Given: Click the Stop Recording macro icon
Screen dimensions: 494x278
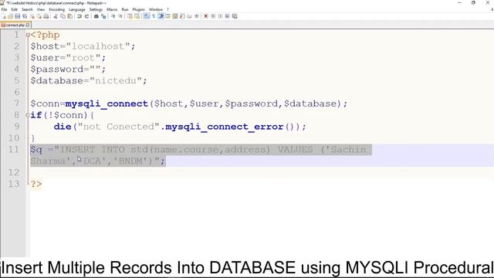Looking at the screenshot, I should (213, 16).
